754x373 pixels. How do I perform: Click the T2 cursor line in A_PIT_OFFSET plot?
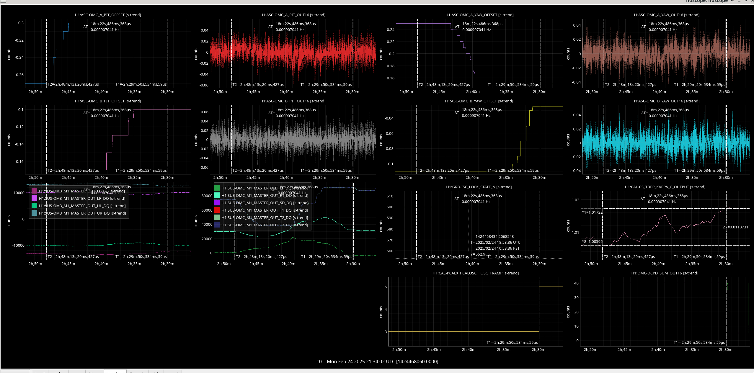tap(47, 53)
